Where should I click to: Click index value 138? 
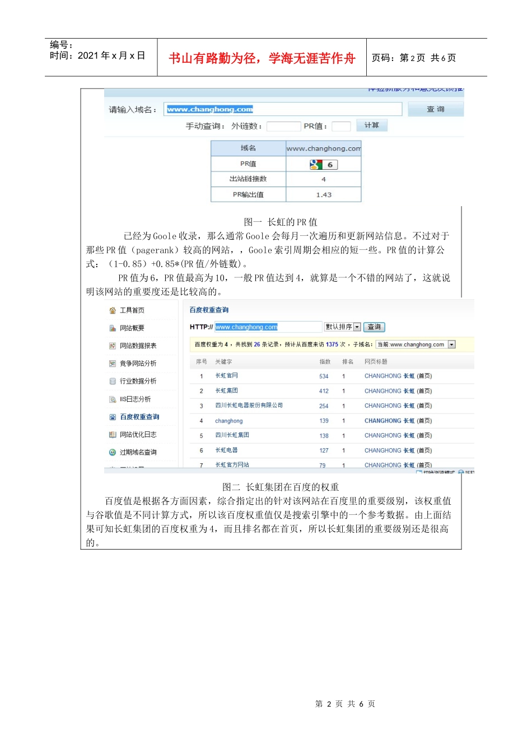pyautogui.click(x=324, y=436)
